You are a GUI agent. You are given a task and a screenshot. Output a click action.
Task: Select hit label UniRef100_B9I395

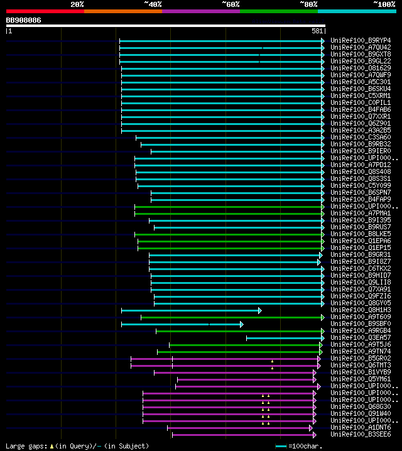(x=361, y=220)
